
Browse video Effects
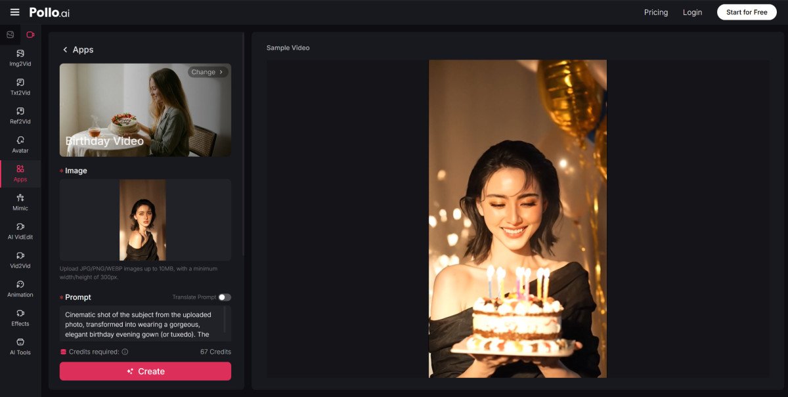click(20, 319)
